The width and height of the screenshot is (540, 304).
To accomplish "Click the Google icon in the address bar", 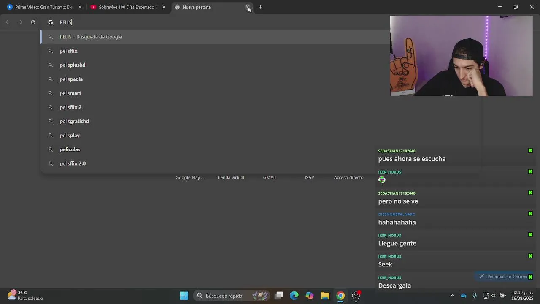I will pyautogui.click(x=51, y=22).
